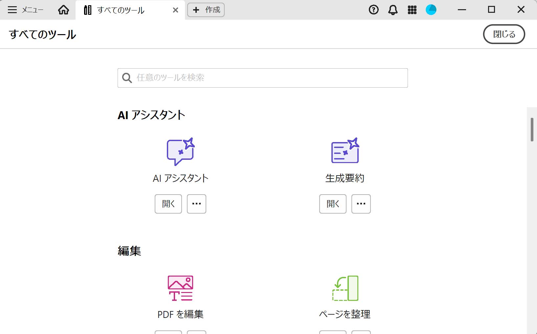
Task: Click the ページを整理 label
Action: coord(345,314)
